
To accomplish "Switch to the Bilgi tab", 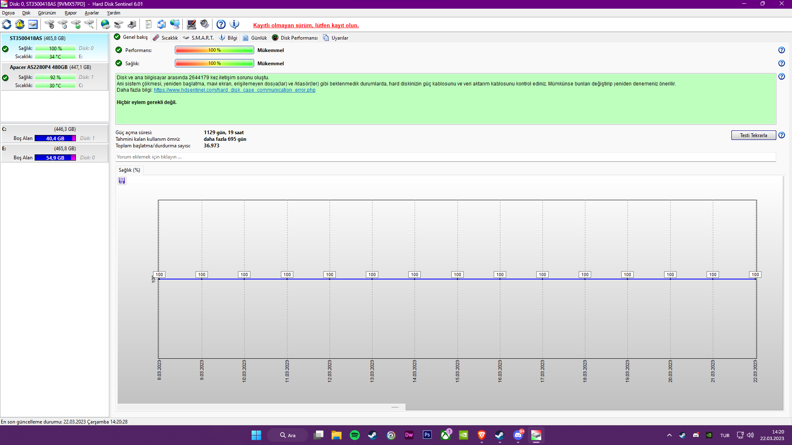I will 228,38.
